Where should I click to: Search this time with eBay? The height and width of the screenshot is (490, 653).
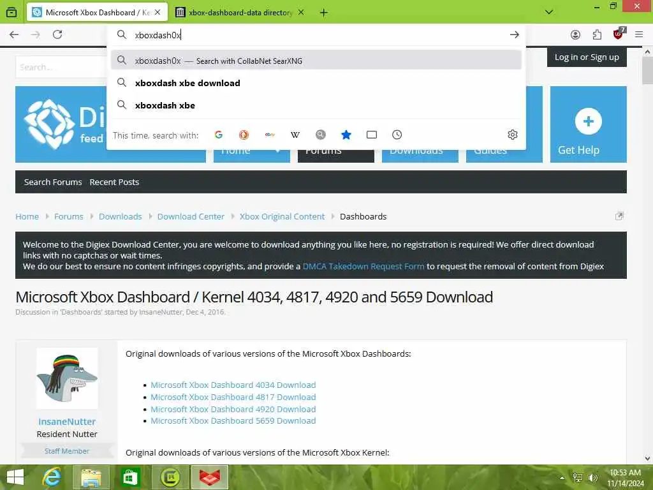tap(270, 135)
